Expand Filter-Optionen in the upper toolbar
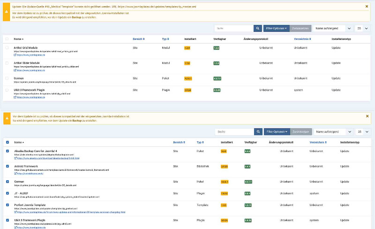Viewport: 375px width, 229px height. pos(276,28)
